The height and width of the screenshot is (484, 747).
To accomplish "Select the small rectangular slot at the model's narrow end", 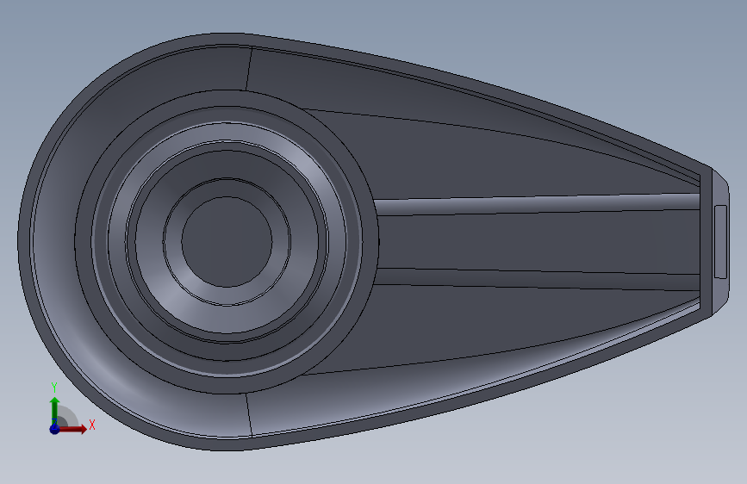I will pos(720,241).
